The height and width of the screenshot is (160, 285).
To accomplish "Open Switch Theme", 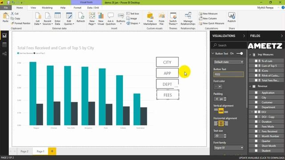I will pyautogui.click(x=173, y=19).
